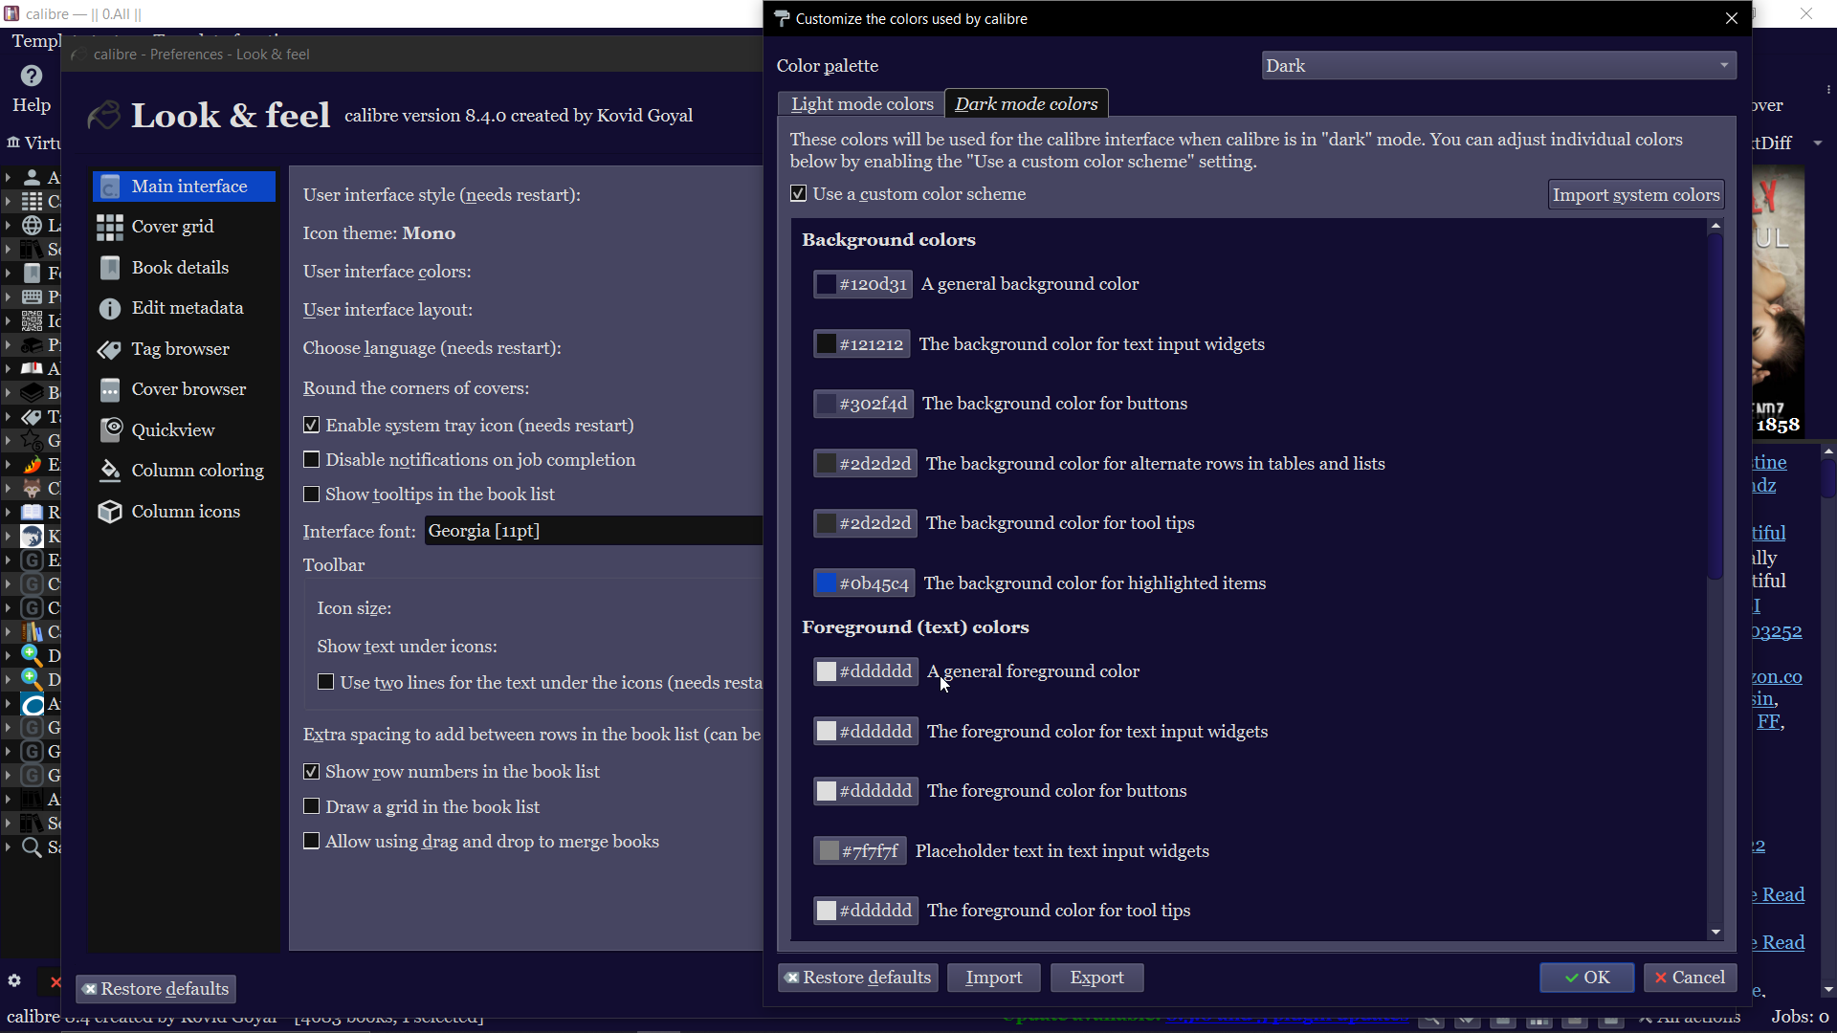This screenshot has width=1837, height=1033.
Task: Toggle Draw a grid in the book list
Action: (312, 807)
